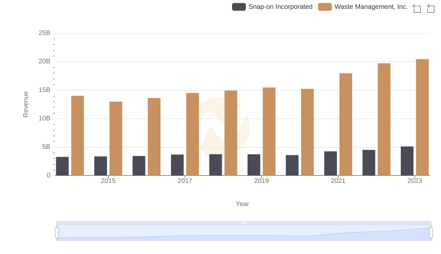
Task: Click the 2017 Waste Management bar
Action: [192, 134]
